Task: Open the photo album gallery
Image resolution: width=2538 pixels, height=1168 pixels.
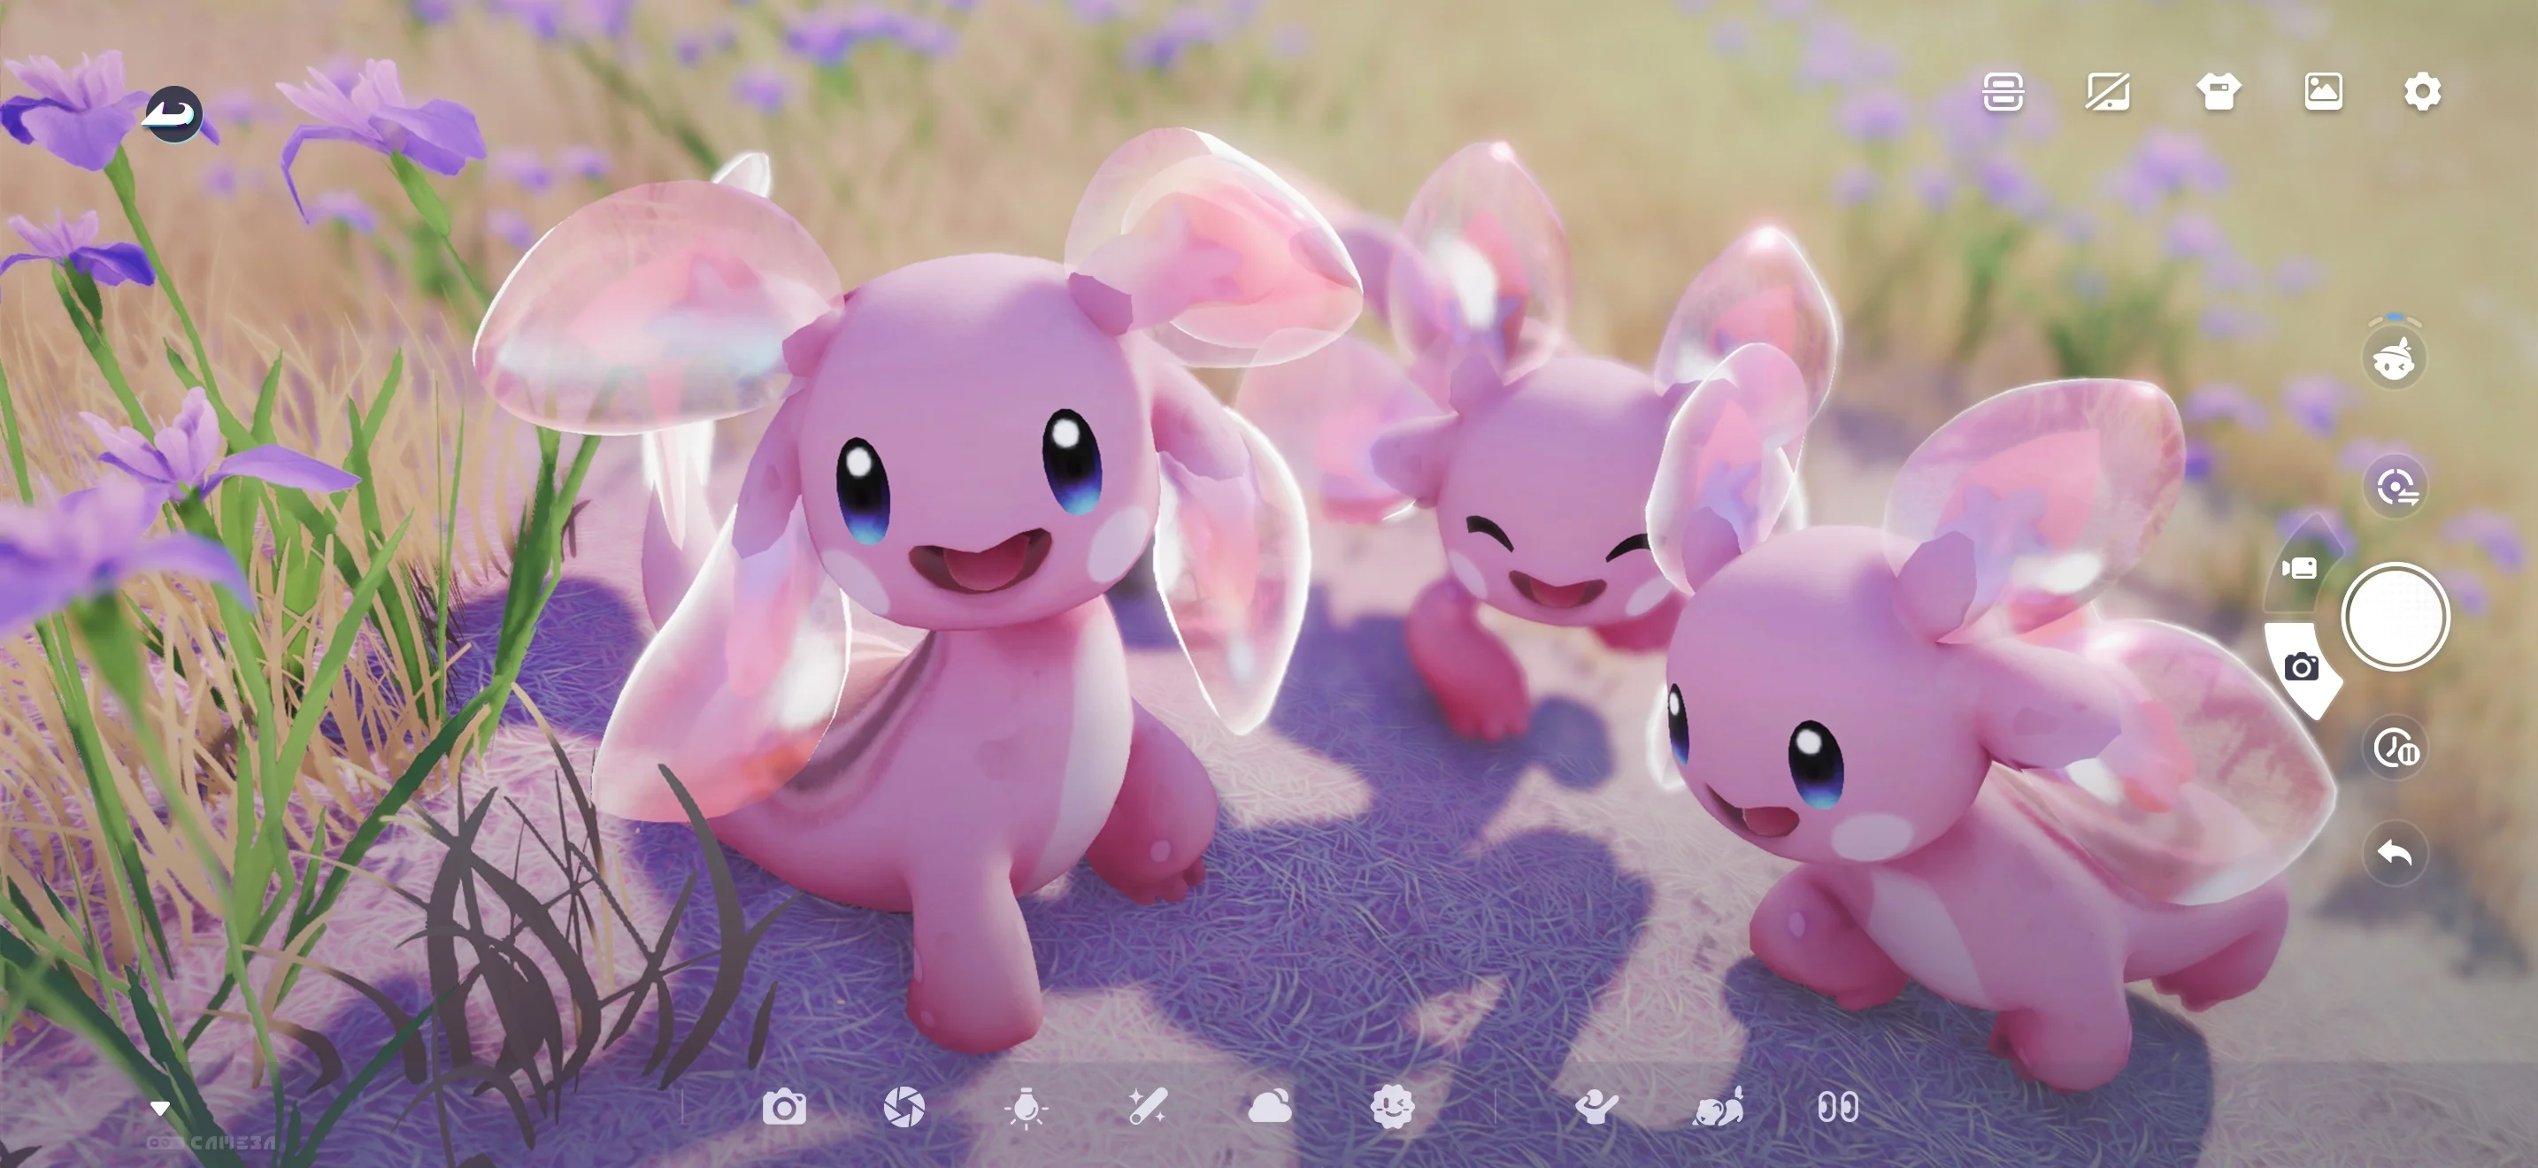Action: tap(2323, 92)
